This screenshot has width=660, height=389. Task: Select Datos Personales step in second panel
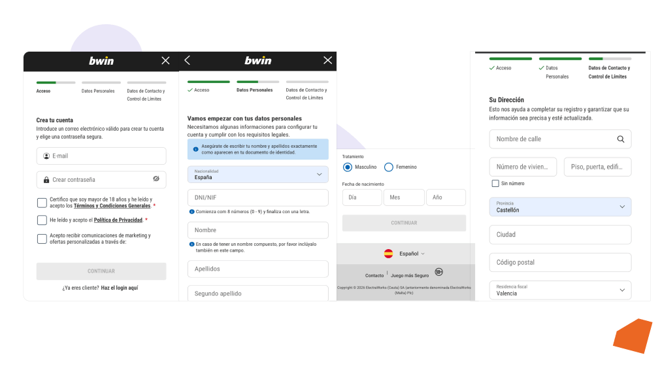(x=255, y=90)
